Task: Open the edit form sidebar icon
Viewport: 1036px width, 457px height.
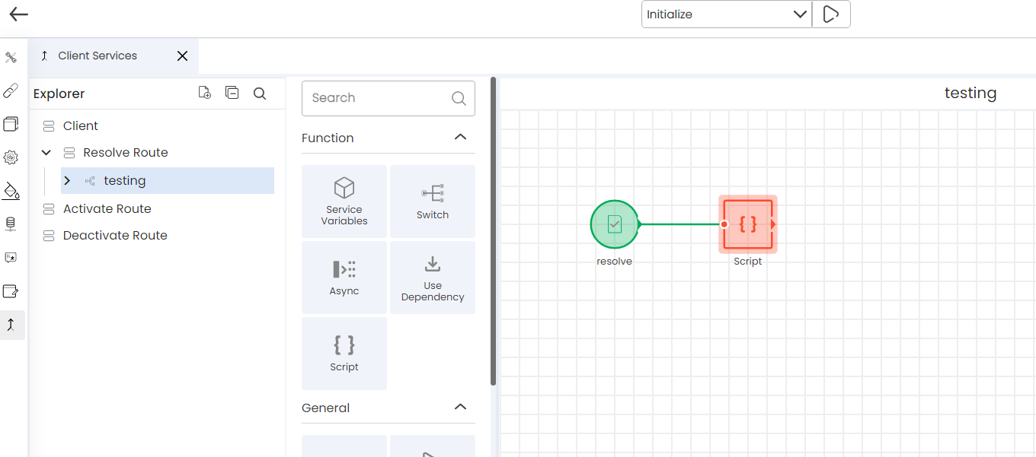Action: [11, 291]
